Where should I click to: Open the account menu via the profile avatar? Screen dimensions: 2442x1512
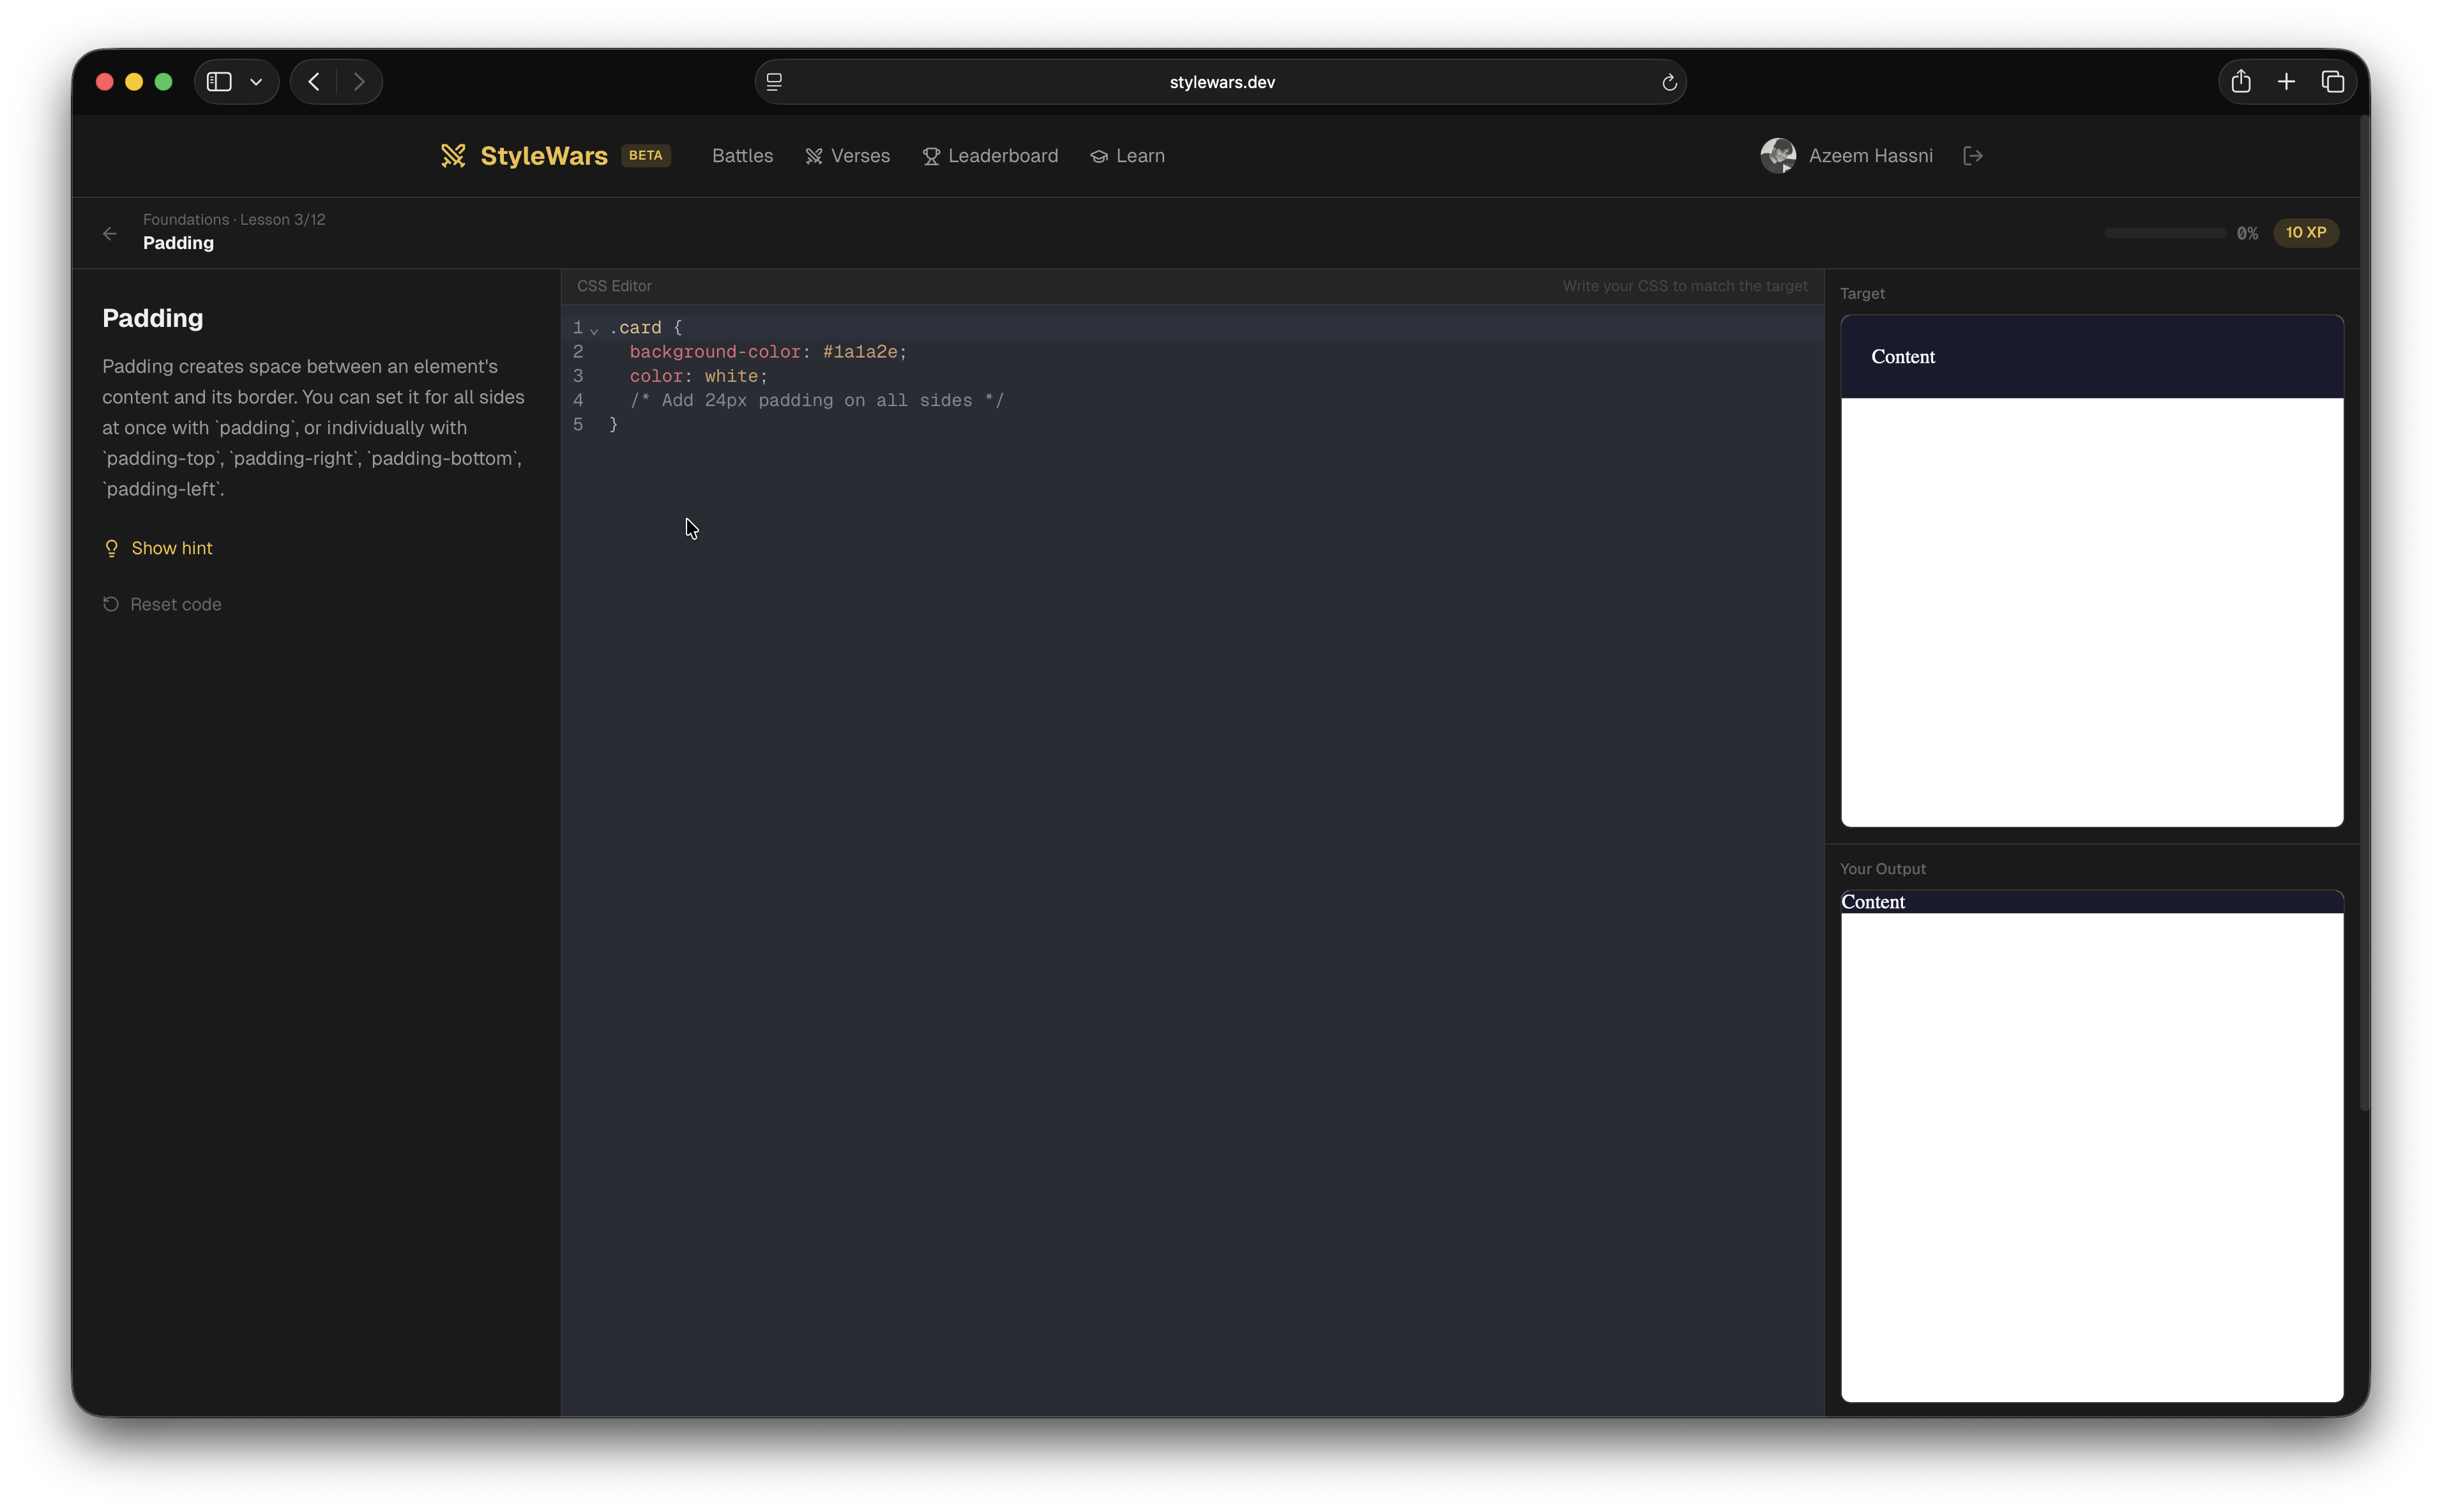point(1779,156)
